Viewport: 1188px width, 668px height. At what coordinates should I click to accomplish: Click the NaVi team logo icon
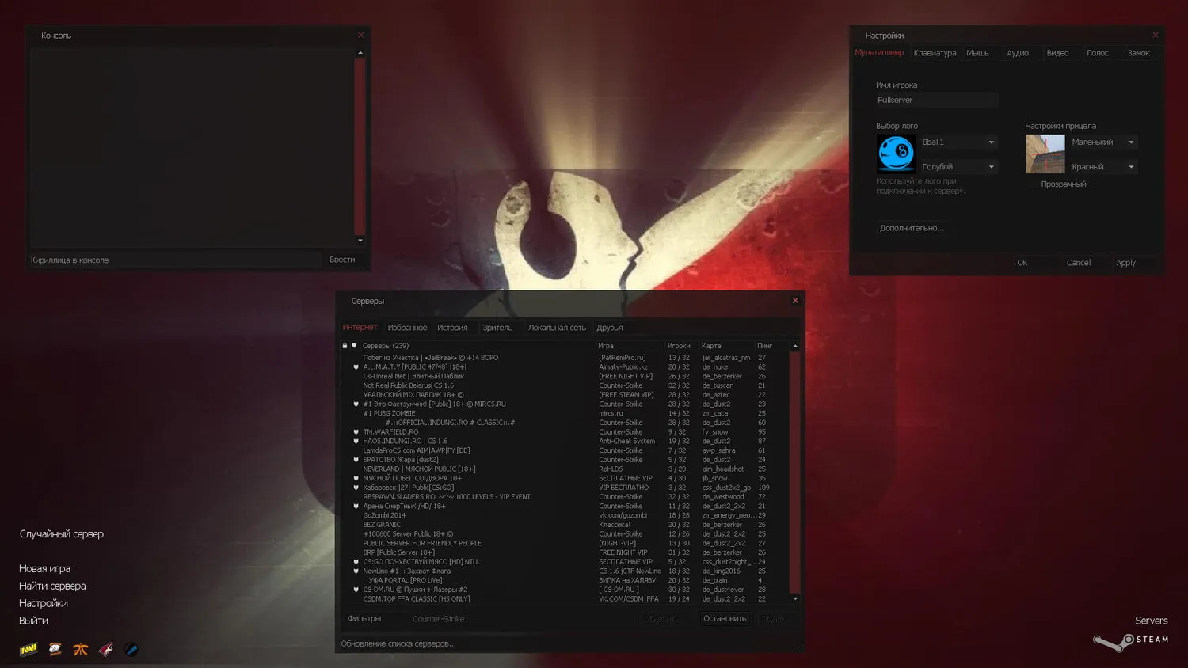pyautogui.click(x=29, y=649)
